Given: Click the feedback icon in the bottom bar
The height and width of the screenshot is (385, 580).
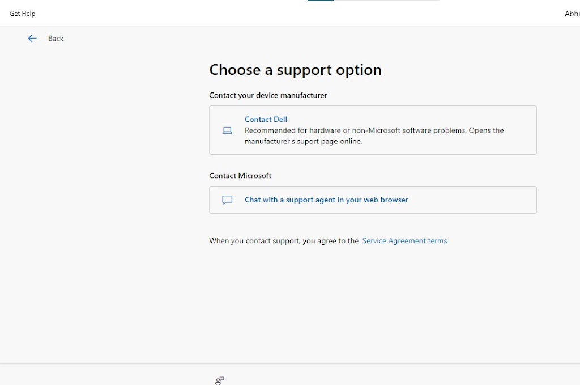Looking at the screenshot, I should pos(219,380).
